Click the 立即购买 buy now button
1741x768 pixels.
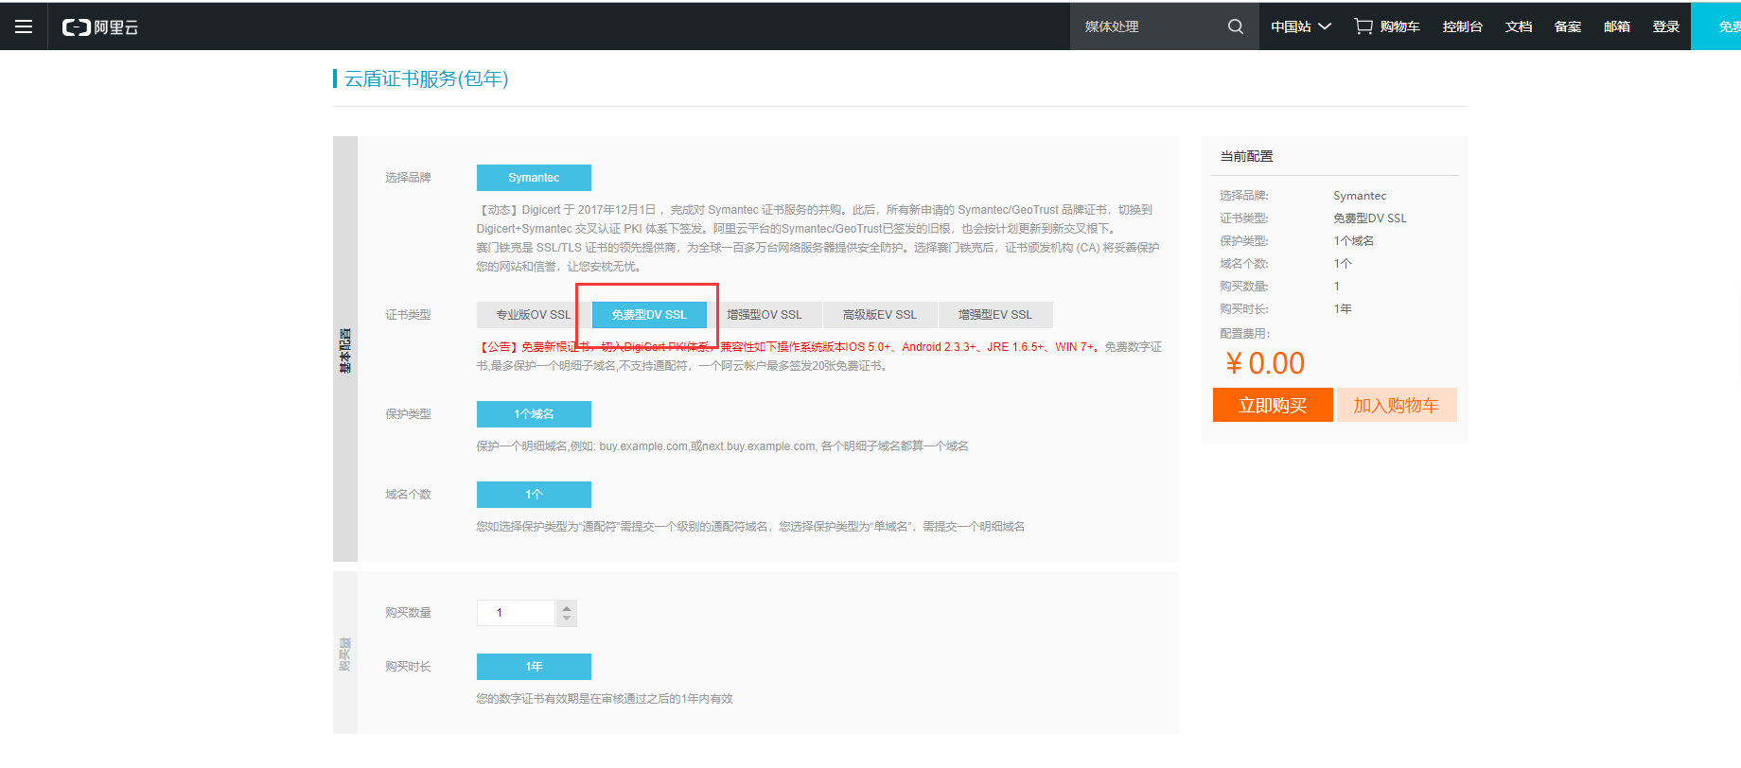click(x=1273, y=405)
